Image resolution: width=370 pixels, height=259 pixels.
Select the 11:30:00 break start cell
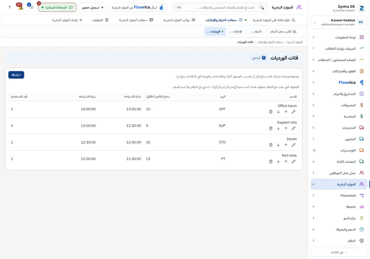134,159
